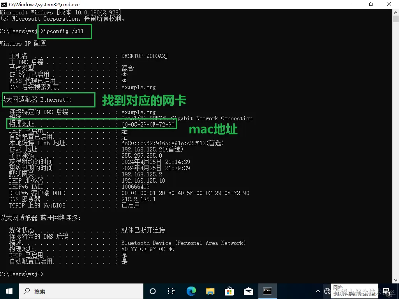This screenshot has width=399, height=299.
Task: Minimize the cmd.exe window
Action: coord(354,4)
